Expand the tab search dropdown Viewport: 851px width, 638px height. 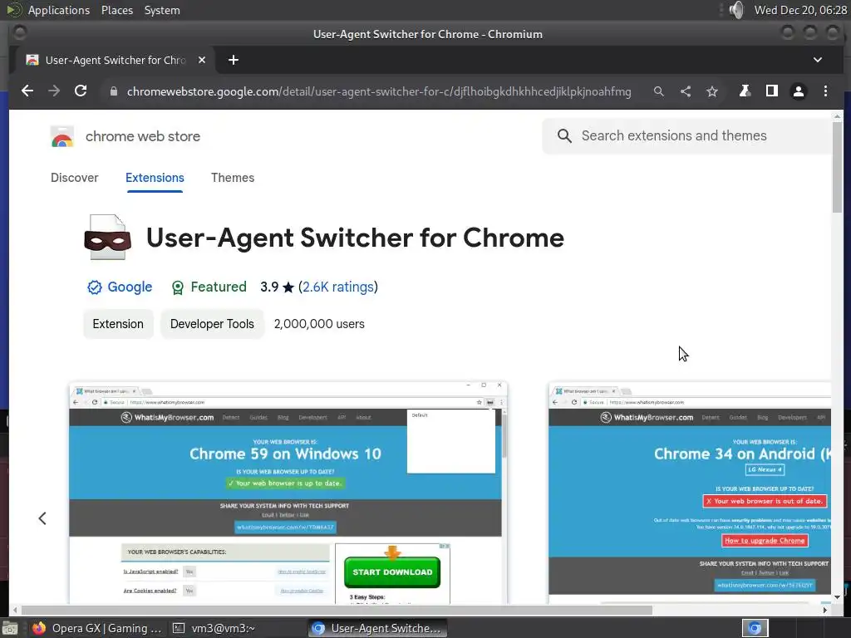(818, 60)
